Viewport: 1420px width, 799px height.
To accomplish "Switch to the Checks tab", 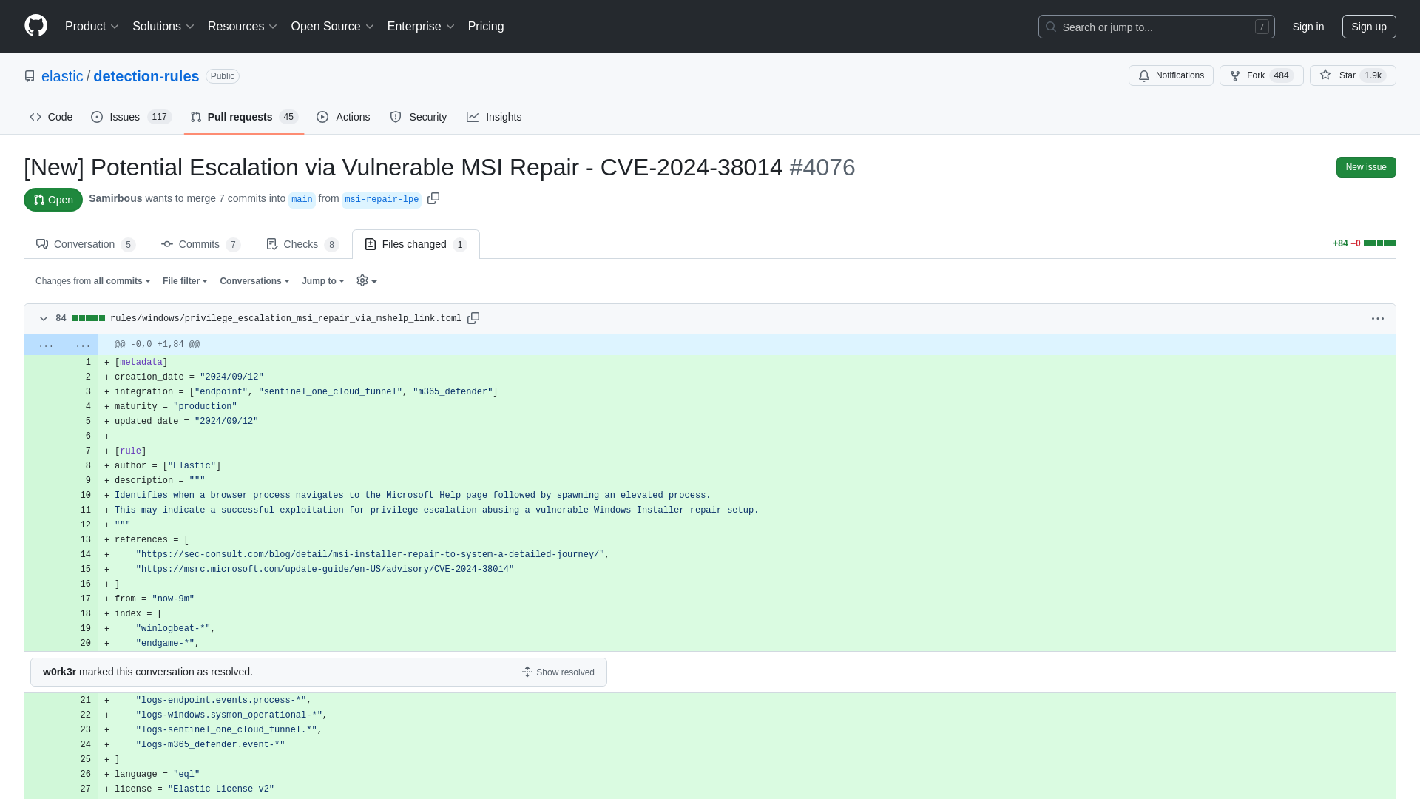I will [302, 244].
